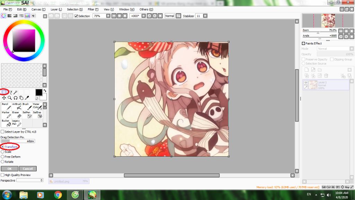Image resolution: width=355 pixels, height=200 pixels.
Task: Select the Legacy Pen tool
Action: [17, 123]
